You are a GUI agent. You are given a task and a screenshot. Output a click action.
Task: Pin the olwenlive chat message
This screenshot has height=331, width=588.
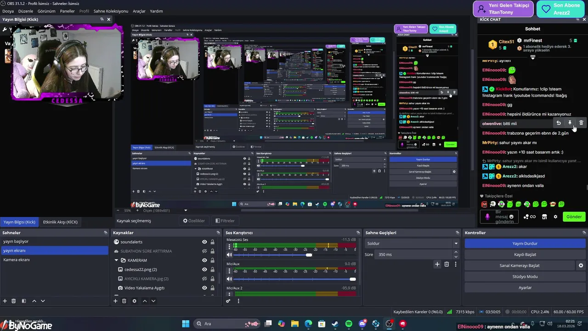(570, 123)
